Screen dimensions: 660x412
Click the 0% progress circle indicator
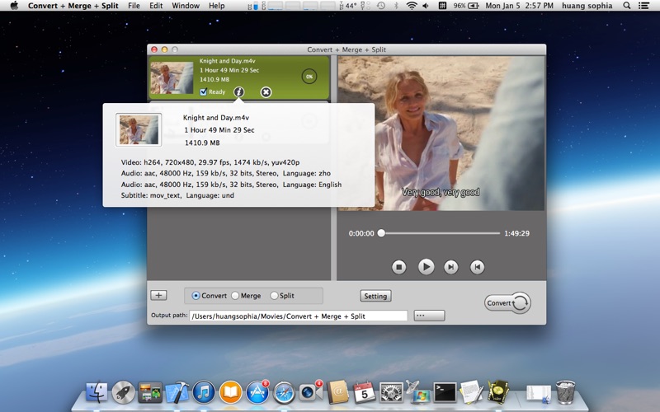coord(309,77)
